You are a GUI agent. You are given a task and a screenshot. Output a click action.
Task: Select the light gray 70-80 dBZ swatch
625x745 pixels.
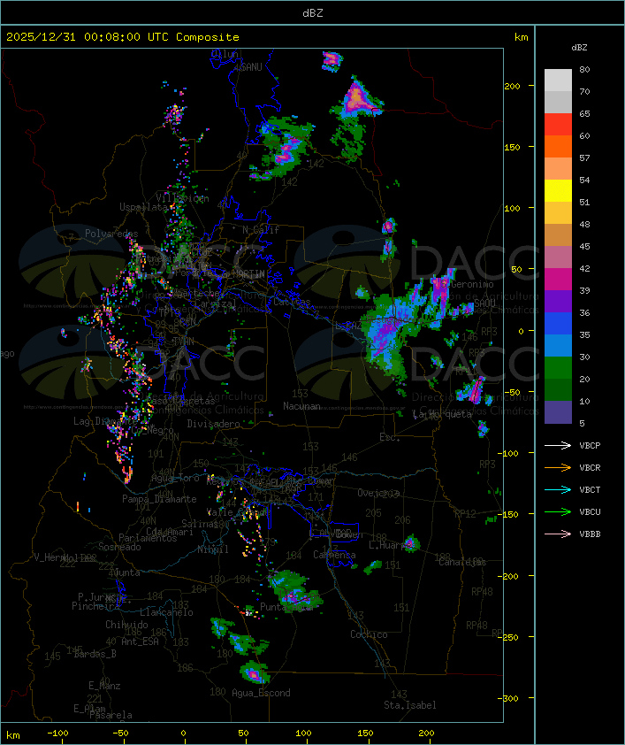(x=558, y=81)
